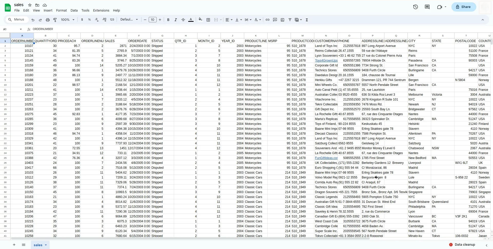
Task: Click the font size field
Action: 153,20
